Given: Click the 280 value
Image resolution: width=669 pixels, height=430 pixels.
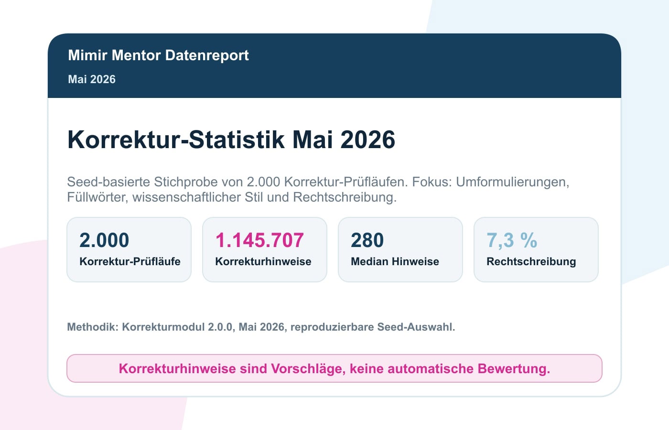Looking at the screenshot, I should point(367,240).
